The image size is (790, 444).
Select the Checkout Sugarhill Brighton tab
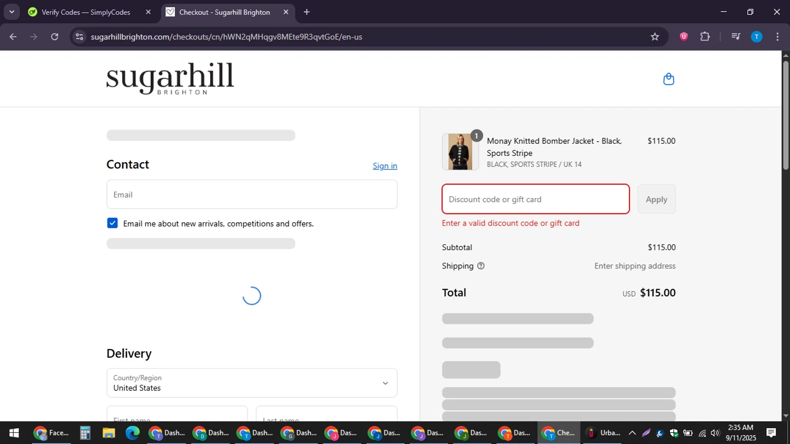tap(228, 12)
